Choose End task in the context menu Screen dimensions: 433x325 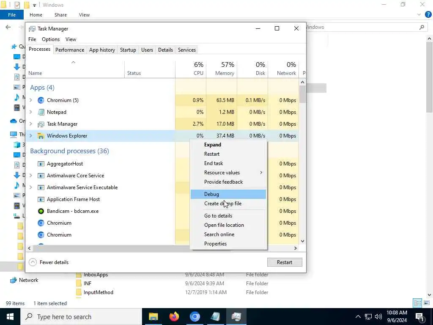click(228, 164)
